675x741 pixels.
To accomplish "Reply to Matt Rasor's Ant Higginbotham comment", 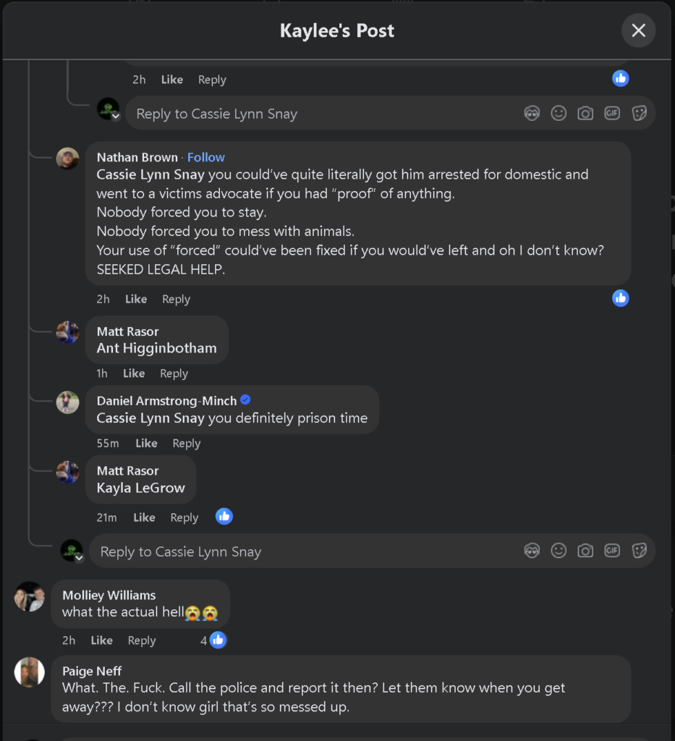I will (x=174, y=373).
